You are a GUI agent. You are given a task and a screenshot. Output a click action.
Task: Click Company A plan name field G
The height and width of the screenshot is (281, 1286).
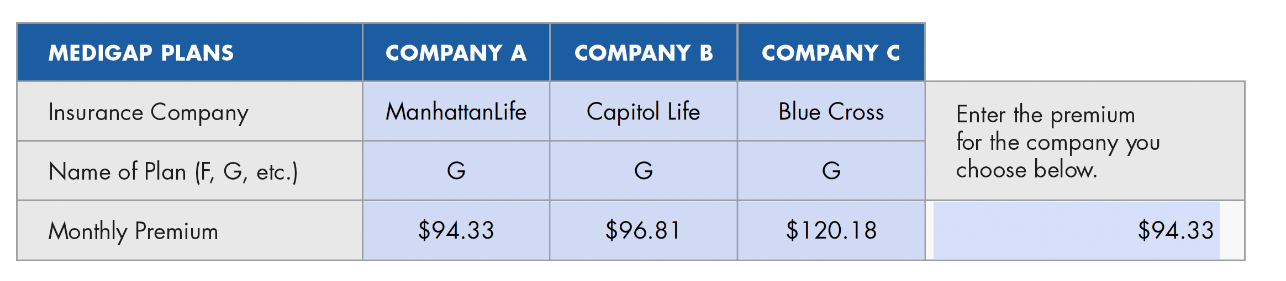[x=456, y=171]
